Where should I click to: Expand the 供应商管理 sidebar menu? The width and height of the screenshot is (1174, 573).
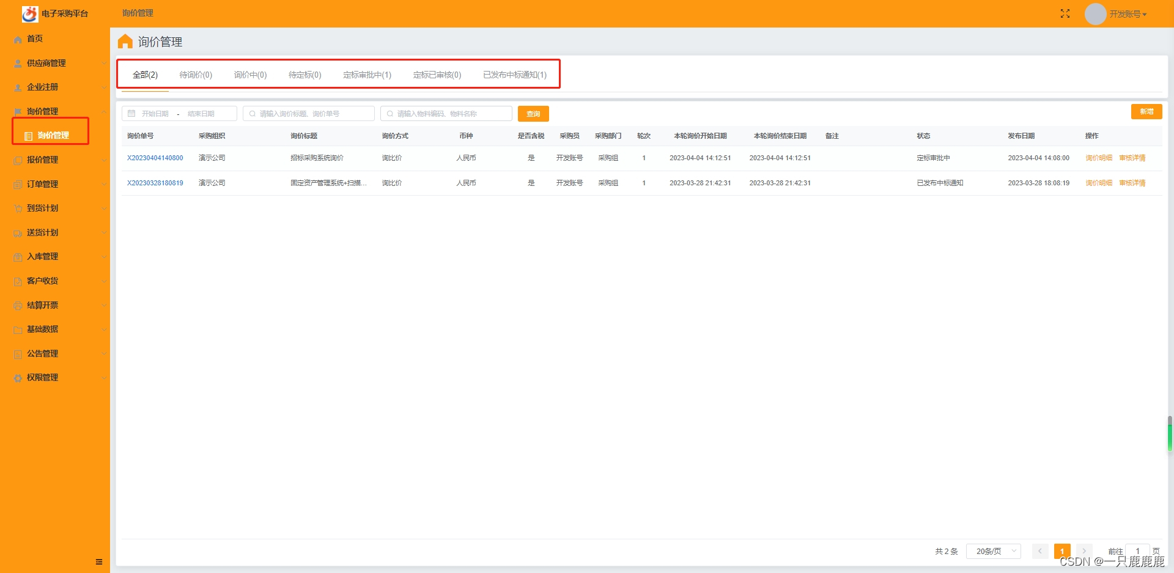pos(55,63)
